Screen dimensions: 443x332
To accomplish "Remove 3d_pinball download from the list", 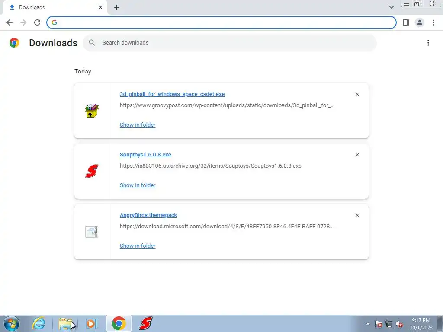I will point(357,94).
